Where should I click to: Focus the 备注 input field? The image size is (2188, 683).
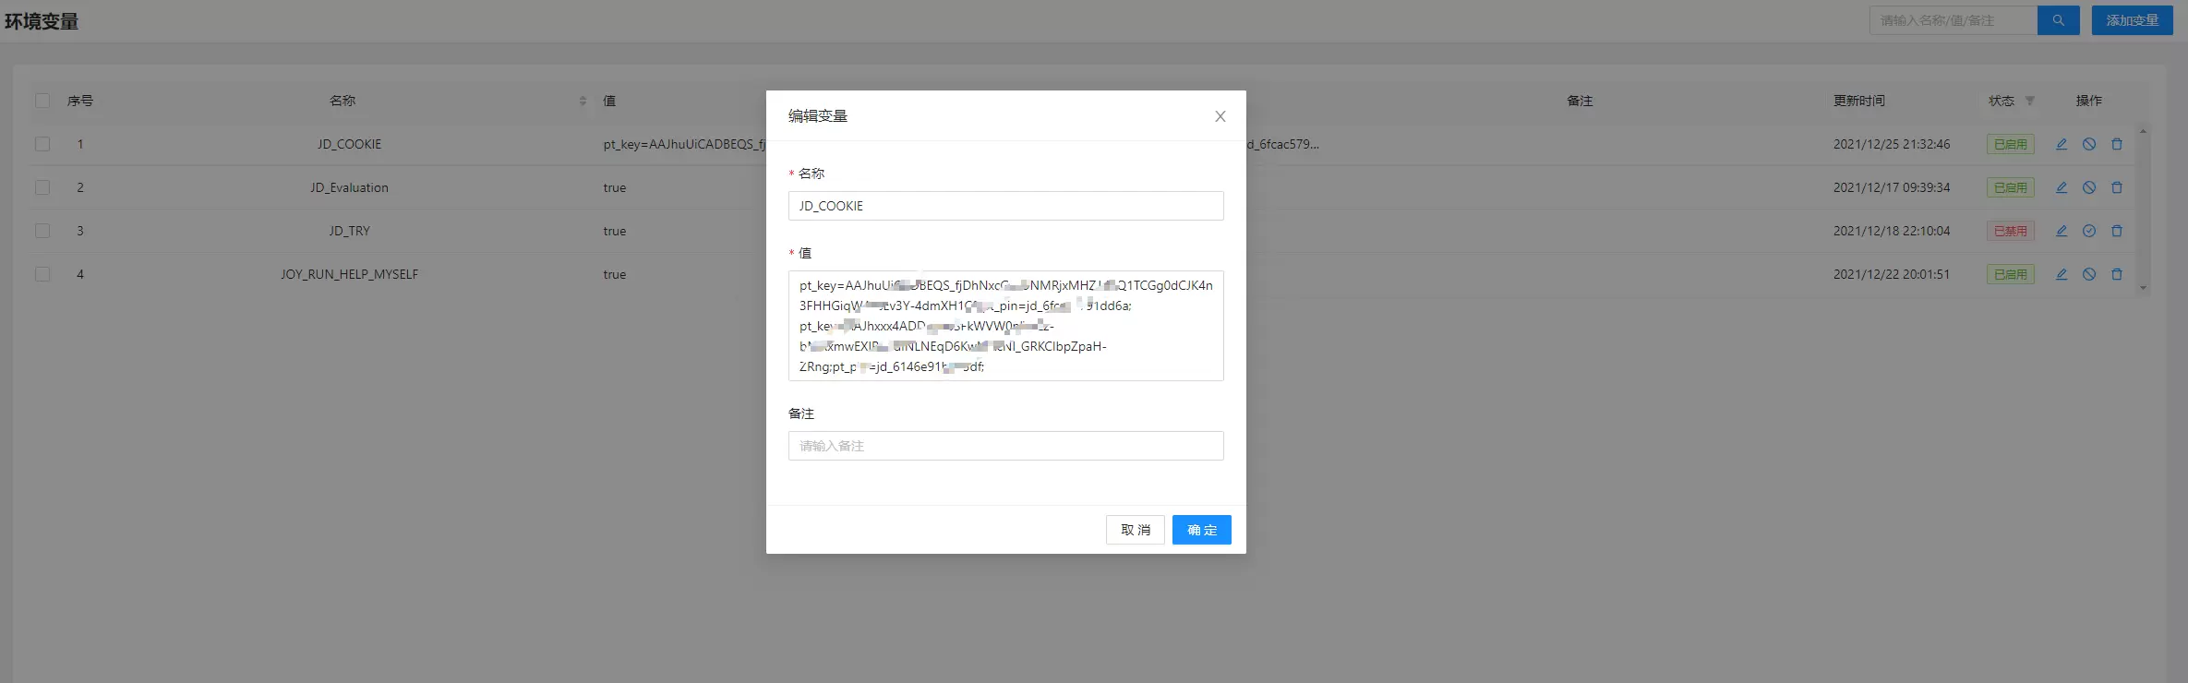(1006, 446)
